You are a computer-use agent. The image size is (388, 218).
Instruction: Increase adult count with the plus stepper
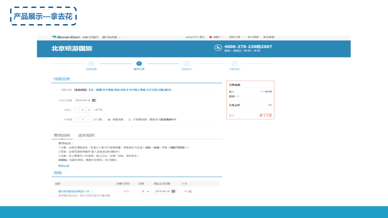[x=89, y=110]
